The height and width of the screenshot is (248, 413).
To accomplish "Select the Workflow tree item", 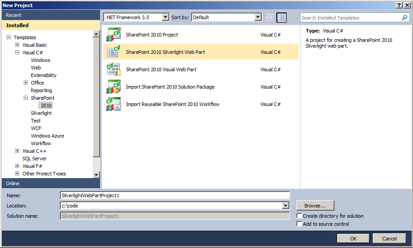I will pos(41,143).
